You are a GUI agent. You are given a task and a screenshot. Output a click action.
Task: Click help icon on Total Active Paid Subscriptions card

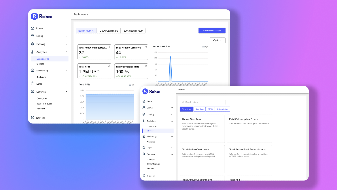point(109,47)
